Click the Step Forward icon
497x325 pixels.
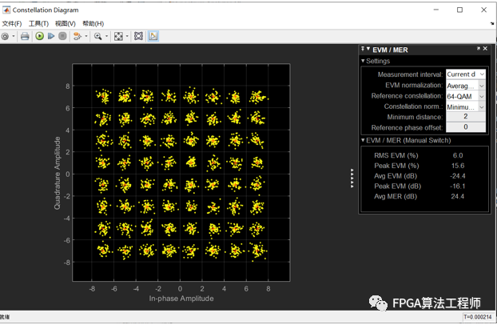coord(51,36)
